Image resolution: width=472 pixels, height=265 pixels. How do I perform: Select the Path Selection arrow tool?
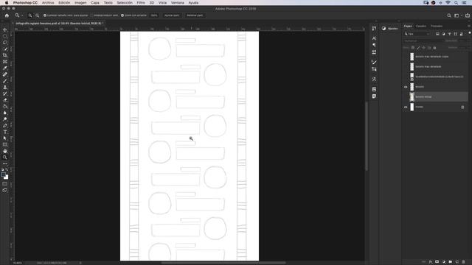5,138
